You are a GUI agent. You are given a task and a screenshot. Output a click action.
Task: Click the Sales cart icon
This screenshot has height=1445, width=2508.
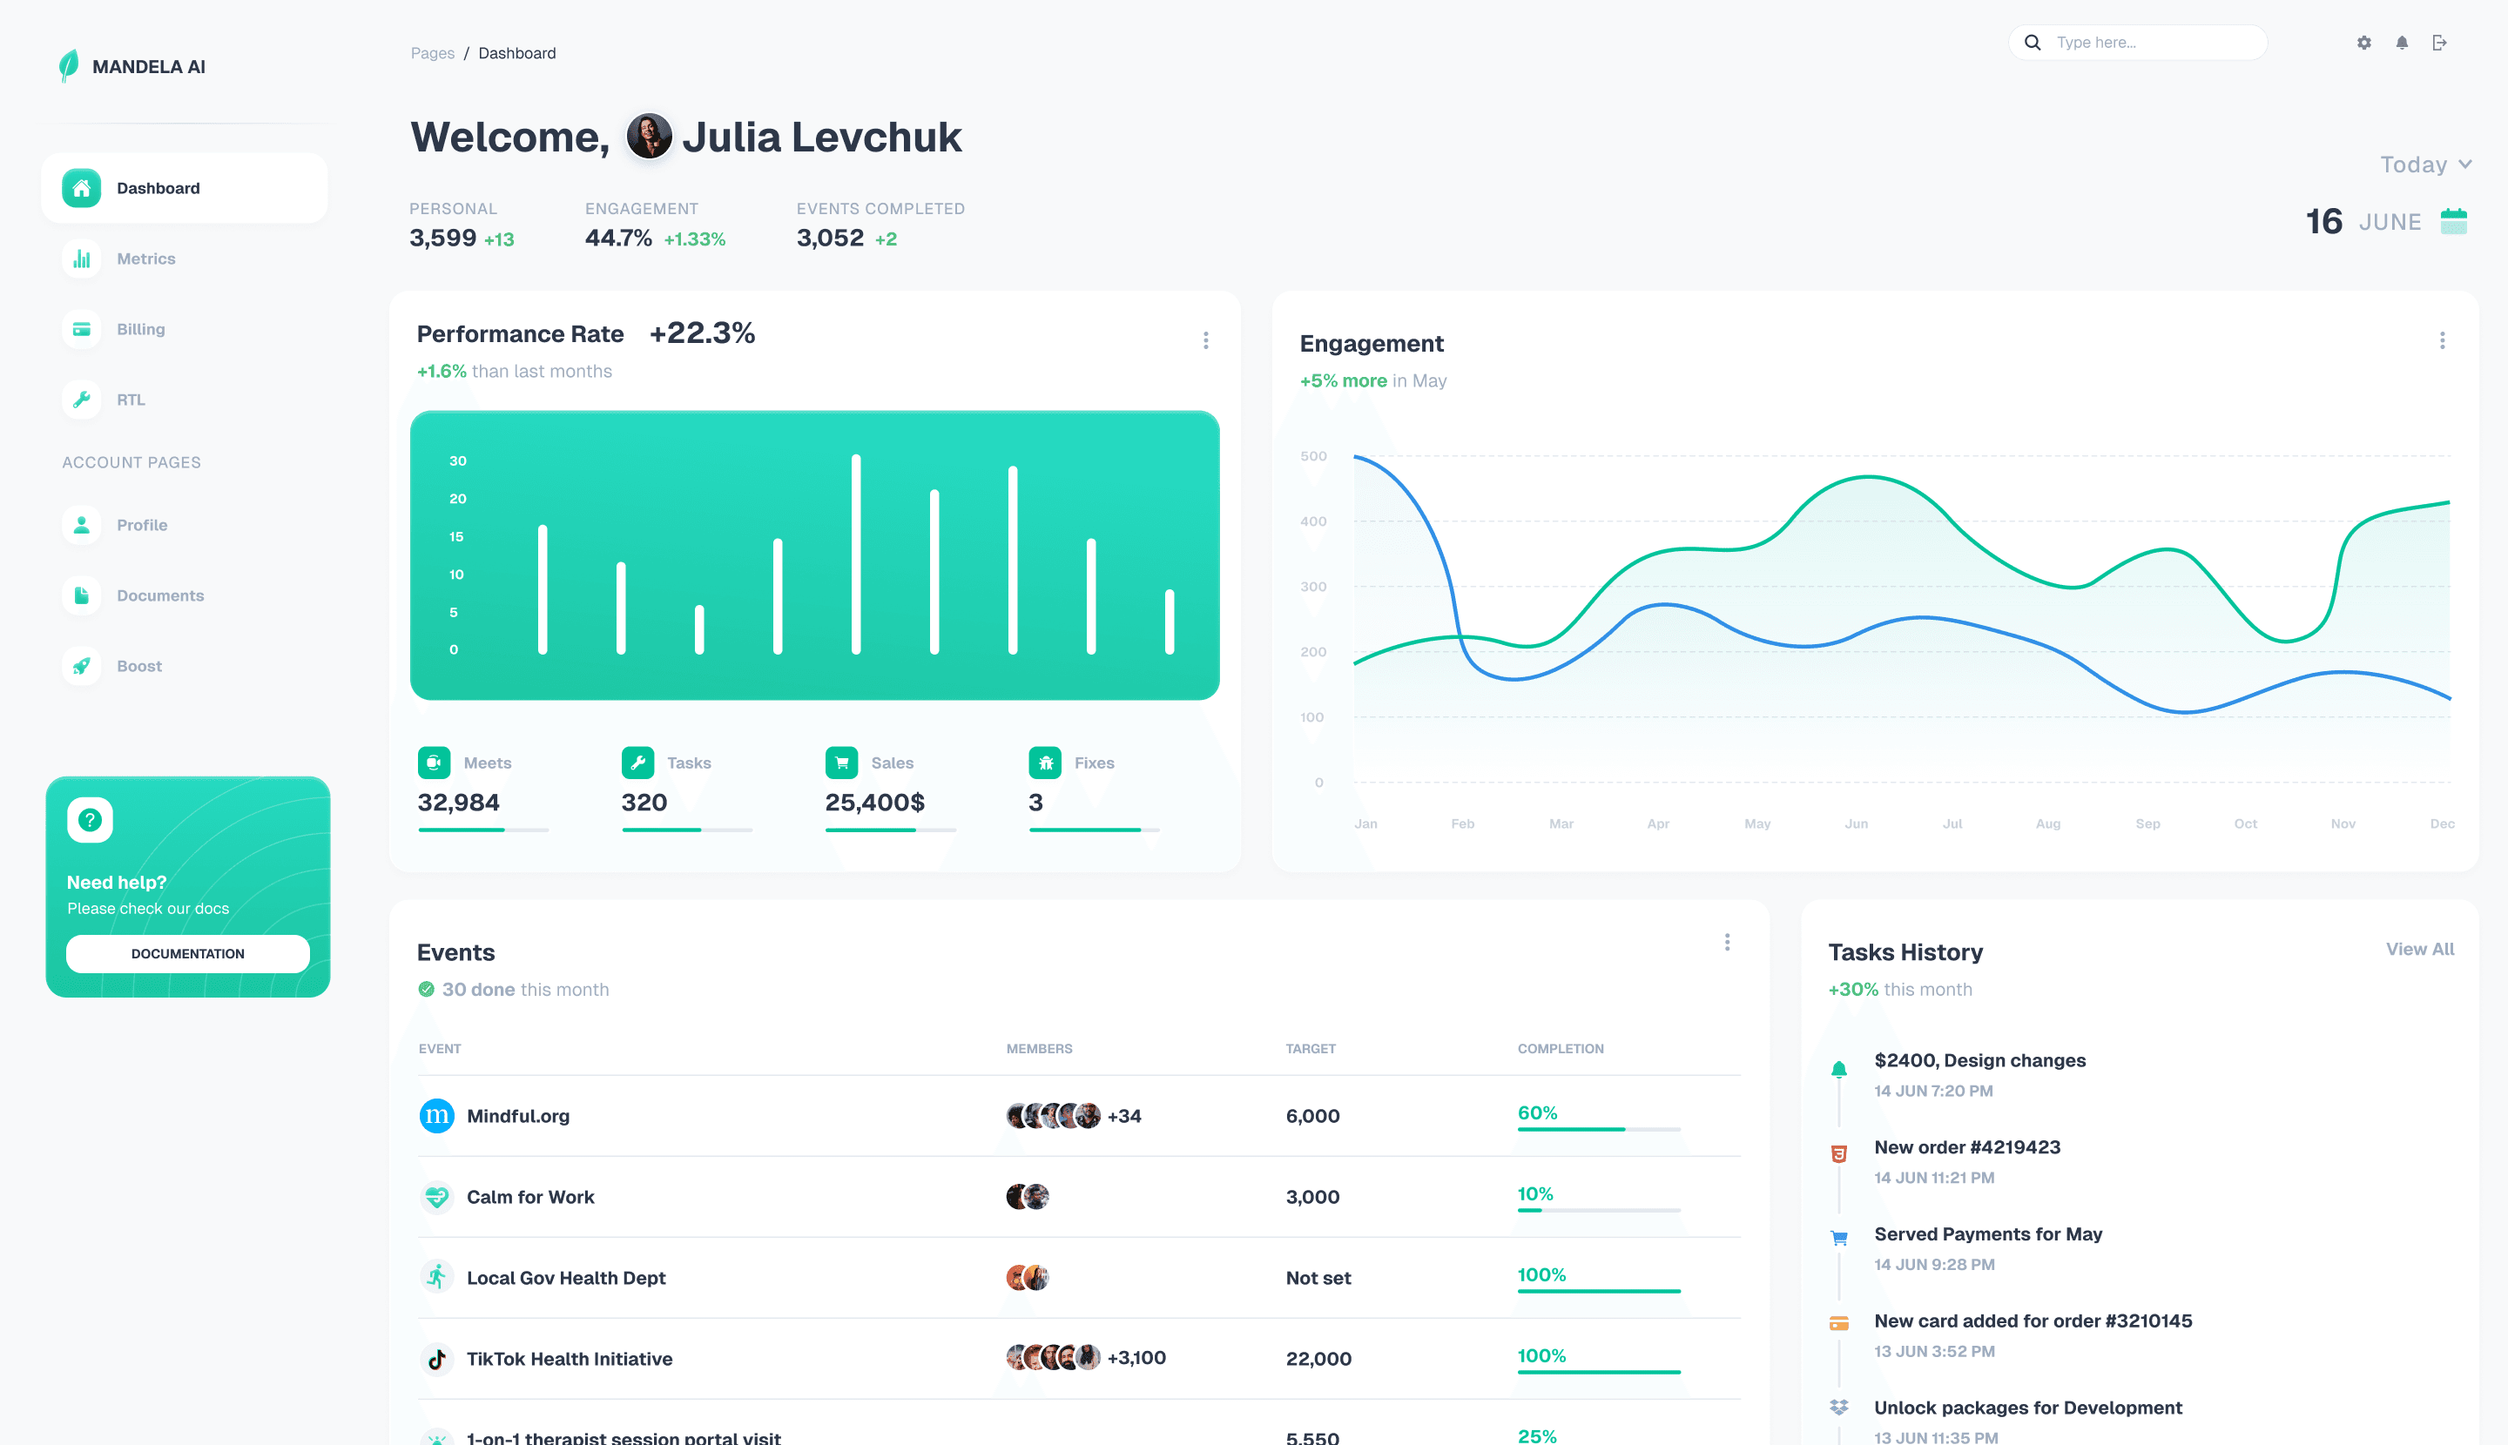tap(842, 763)
